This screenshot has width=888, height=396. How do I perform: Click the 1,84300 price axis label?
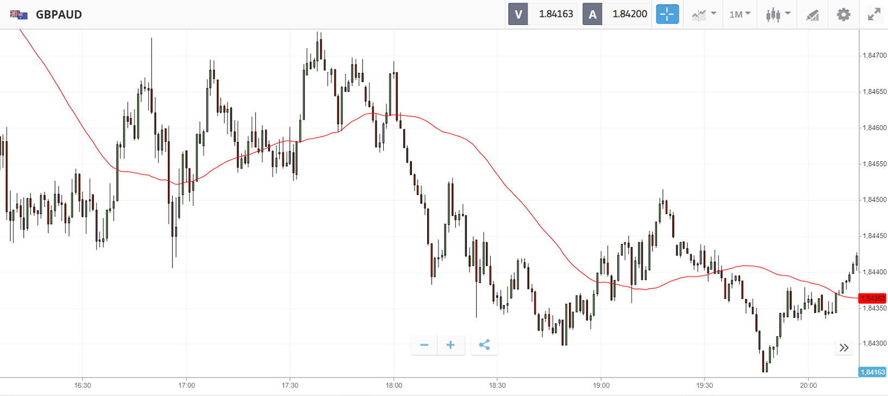pyautogui.click(x=874, y=344)
